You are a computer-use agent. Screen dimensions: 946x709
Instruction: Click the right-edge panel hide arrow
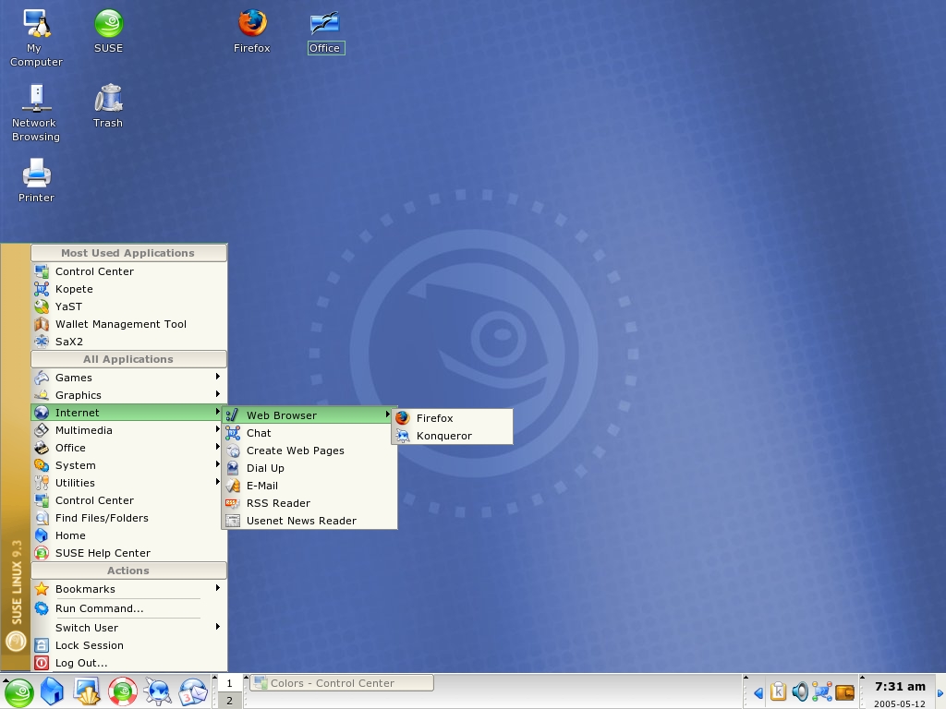pyautogui.click(x=940, y=692)
